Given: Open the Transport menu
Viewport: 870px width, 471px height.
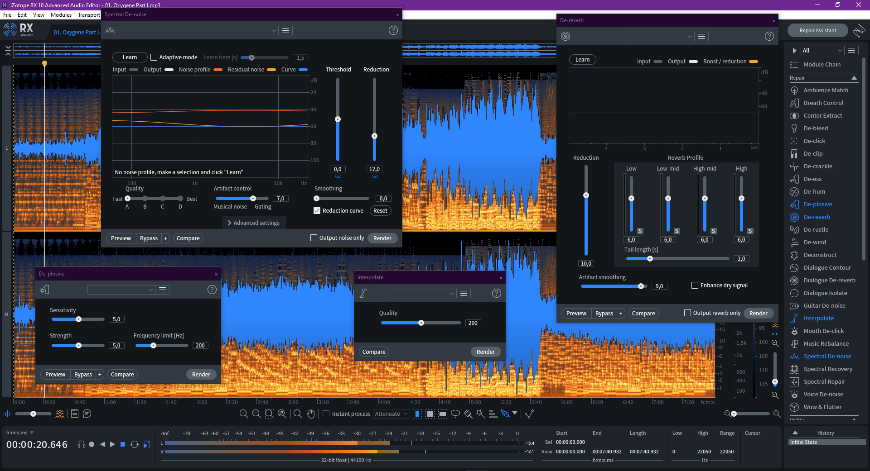Looking at the screenshot, I should click(89, 15).
